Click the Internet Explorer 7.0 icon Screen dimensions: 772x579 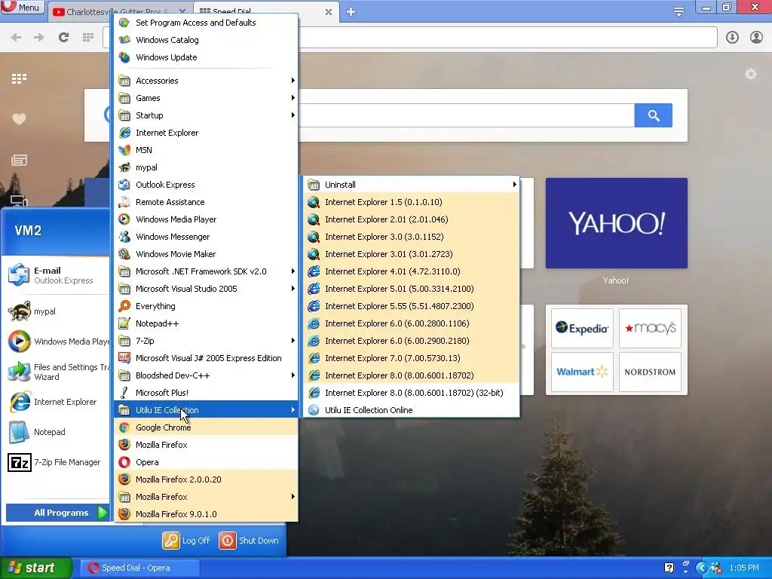(x=314, y=358)
